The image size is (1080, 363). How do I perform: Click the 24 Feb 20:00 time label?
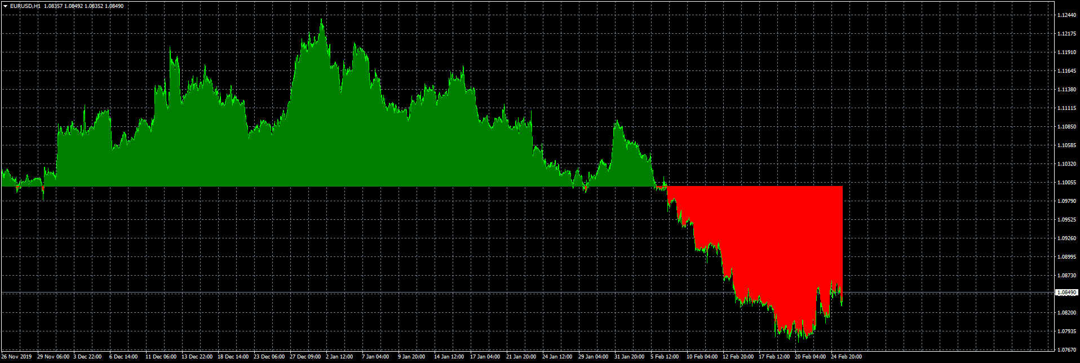tap(846, 357)
